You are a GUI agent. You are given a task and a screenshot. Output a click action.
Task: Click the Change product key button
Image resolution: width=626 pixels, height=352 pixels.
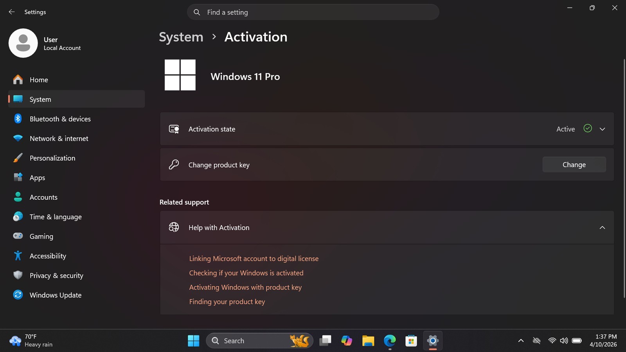tap(574, 165)
